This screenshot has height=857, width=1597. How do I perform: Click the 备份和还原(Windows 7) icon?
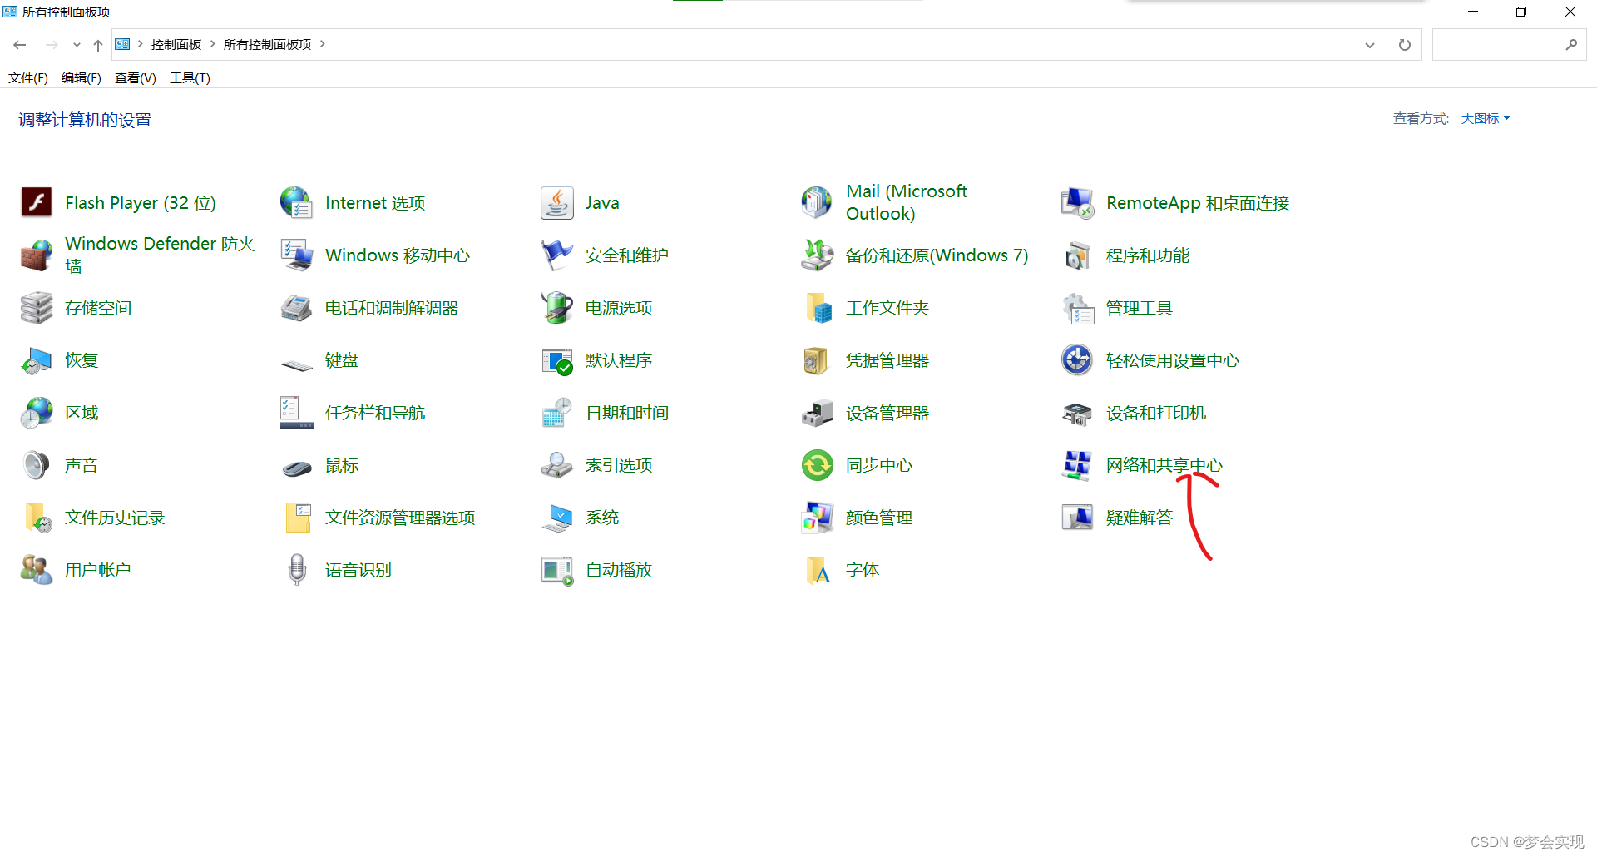point(818,255)
